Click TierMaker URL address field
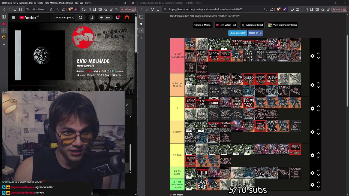 (x=213, y=9)
